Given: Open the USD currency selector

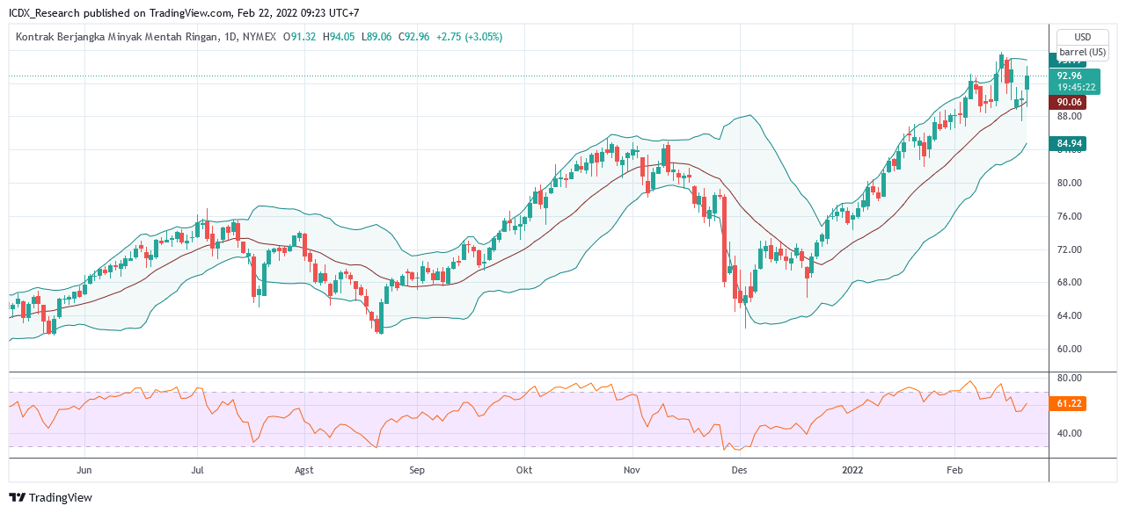Looking at the screenshot, I should tap(1083, 37).
